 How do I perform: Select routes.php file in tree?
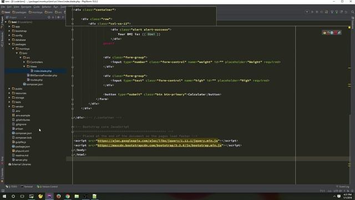point(36,80)
